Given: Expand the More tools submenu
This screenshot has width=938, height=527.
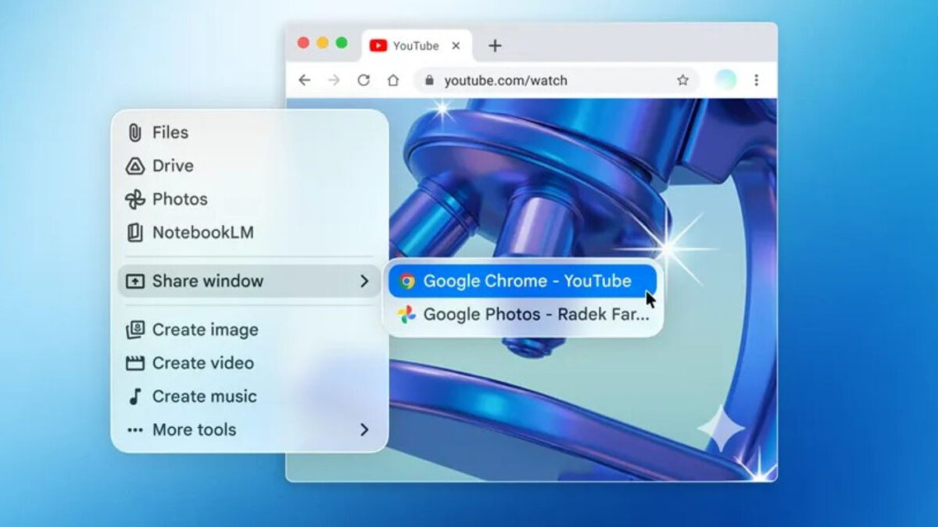Looking at the screenshot, I should (364, 429).
